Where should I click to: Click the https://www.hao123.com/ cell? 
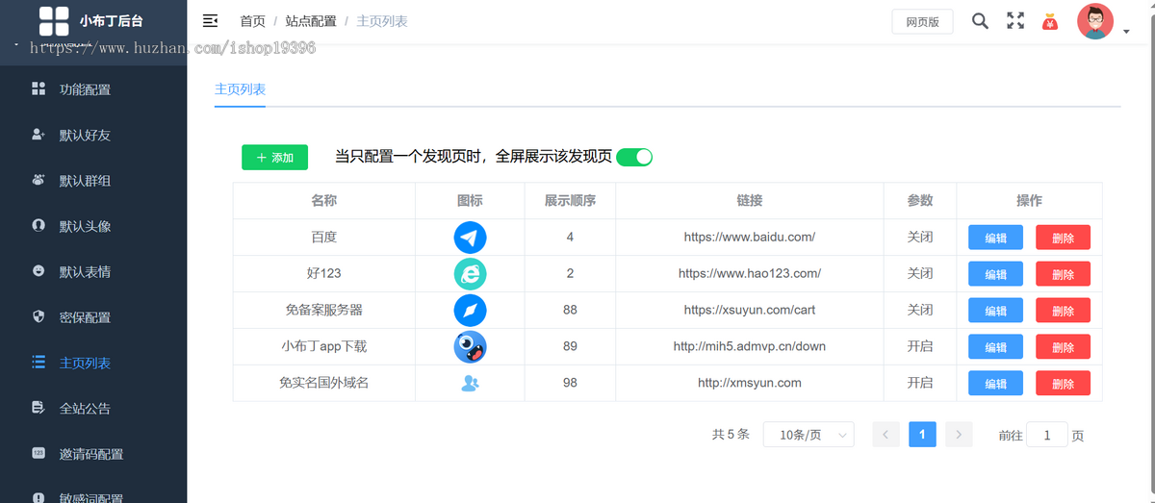point(750,273)
